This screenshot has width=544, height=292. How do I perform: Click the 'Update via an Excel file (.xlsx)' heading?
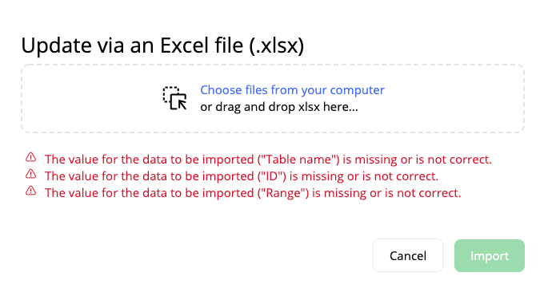click(162, 45)
